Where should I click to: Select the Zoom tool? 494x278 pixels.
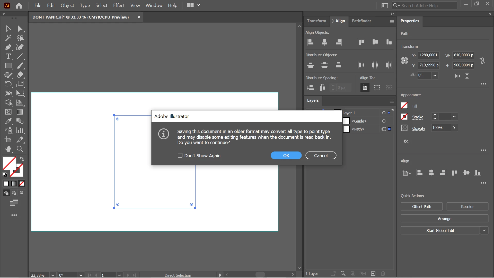20,149
